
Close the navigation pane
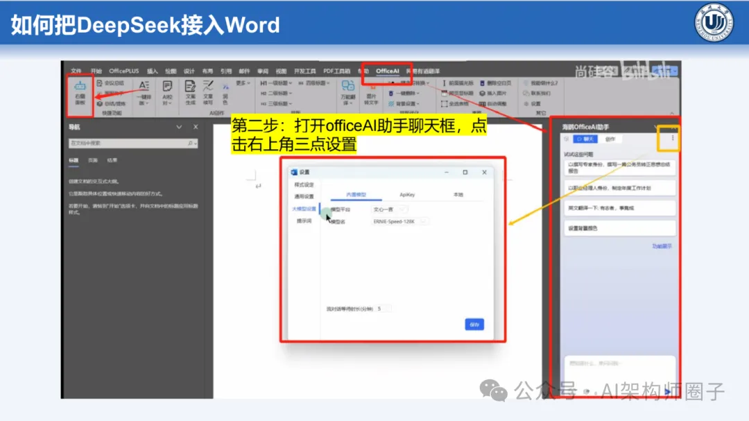[x=196, y=127]
